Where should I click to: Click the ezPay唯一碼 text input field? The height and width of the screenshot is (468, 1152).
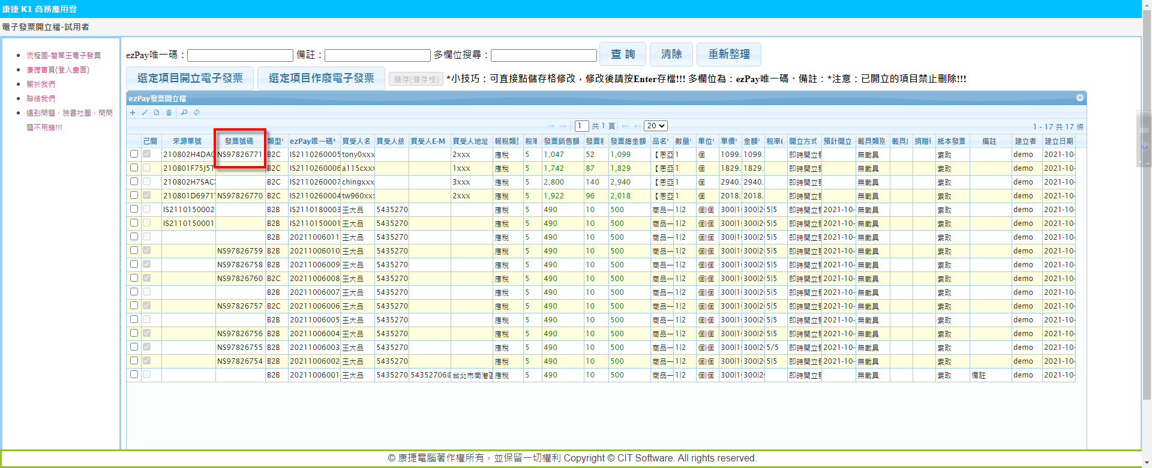click(x=240, y=56)
